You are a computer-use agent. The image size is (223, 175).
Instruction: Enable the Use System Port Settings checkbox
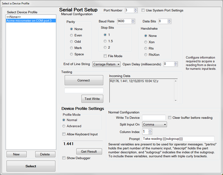click(143, 10)
